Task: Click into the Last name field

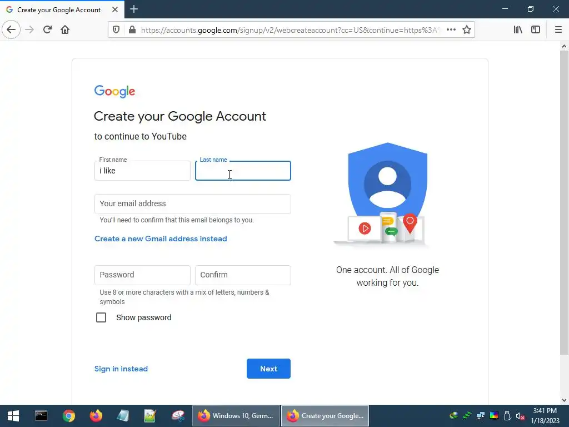Action: point(243,171)
